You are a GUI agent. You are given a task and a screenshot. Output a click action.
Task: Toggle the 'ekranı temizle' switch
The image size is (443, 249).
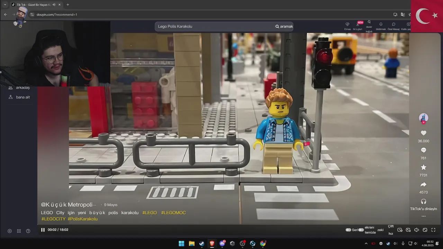pos(361,230)
